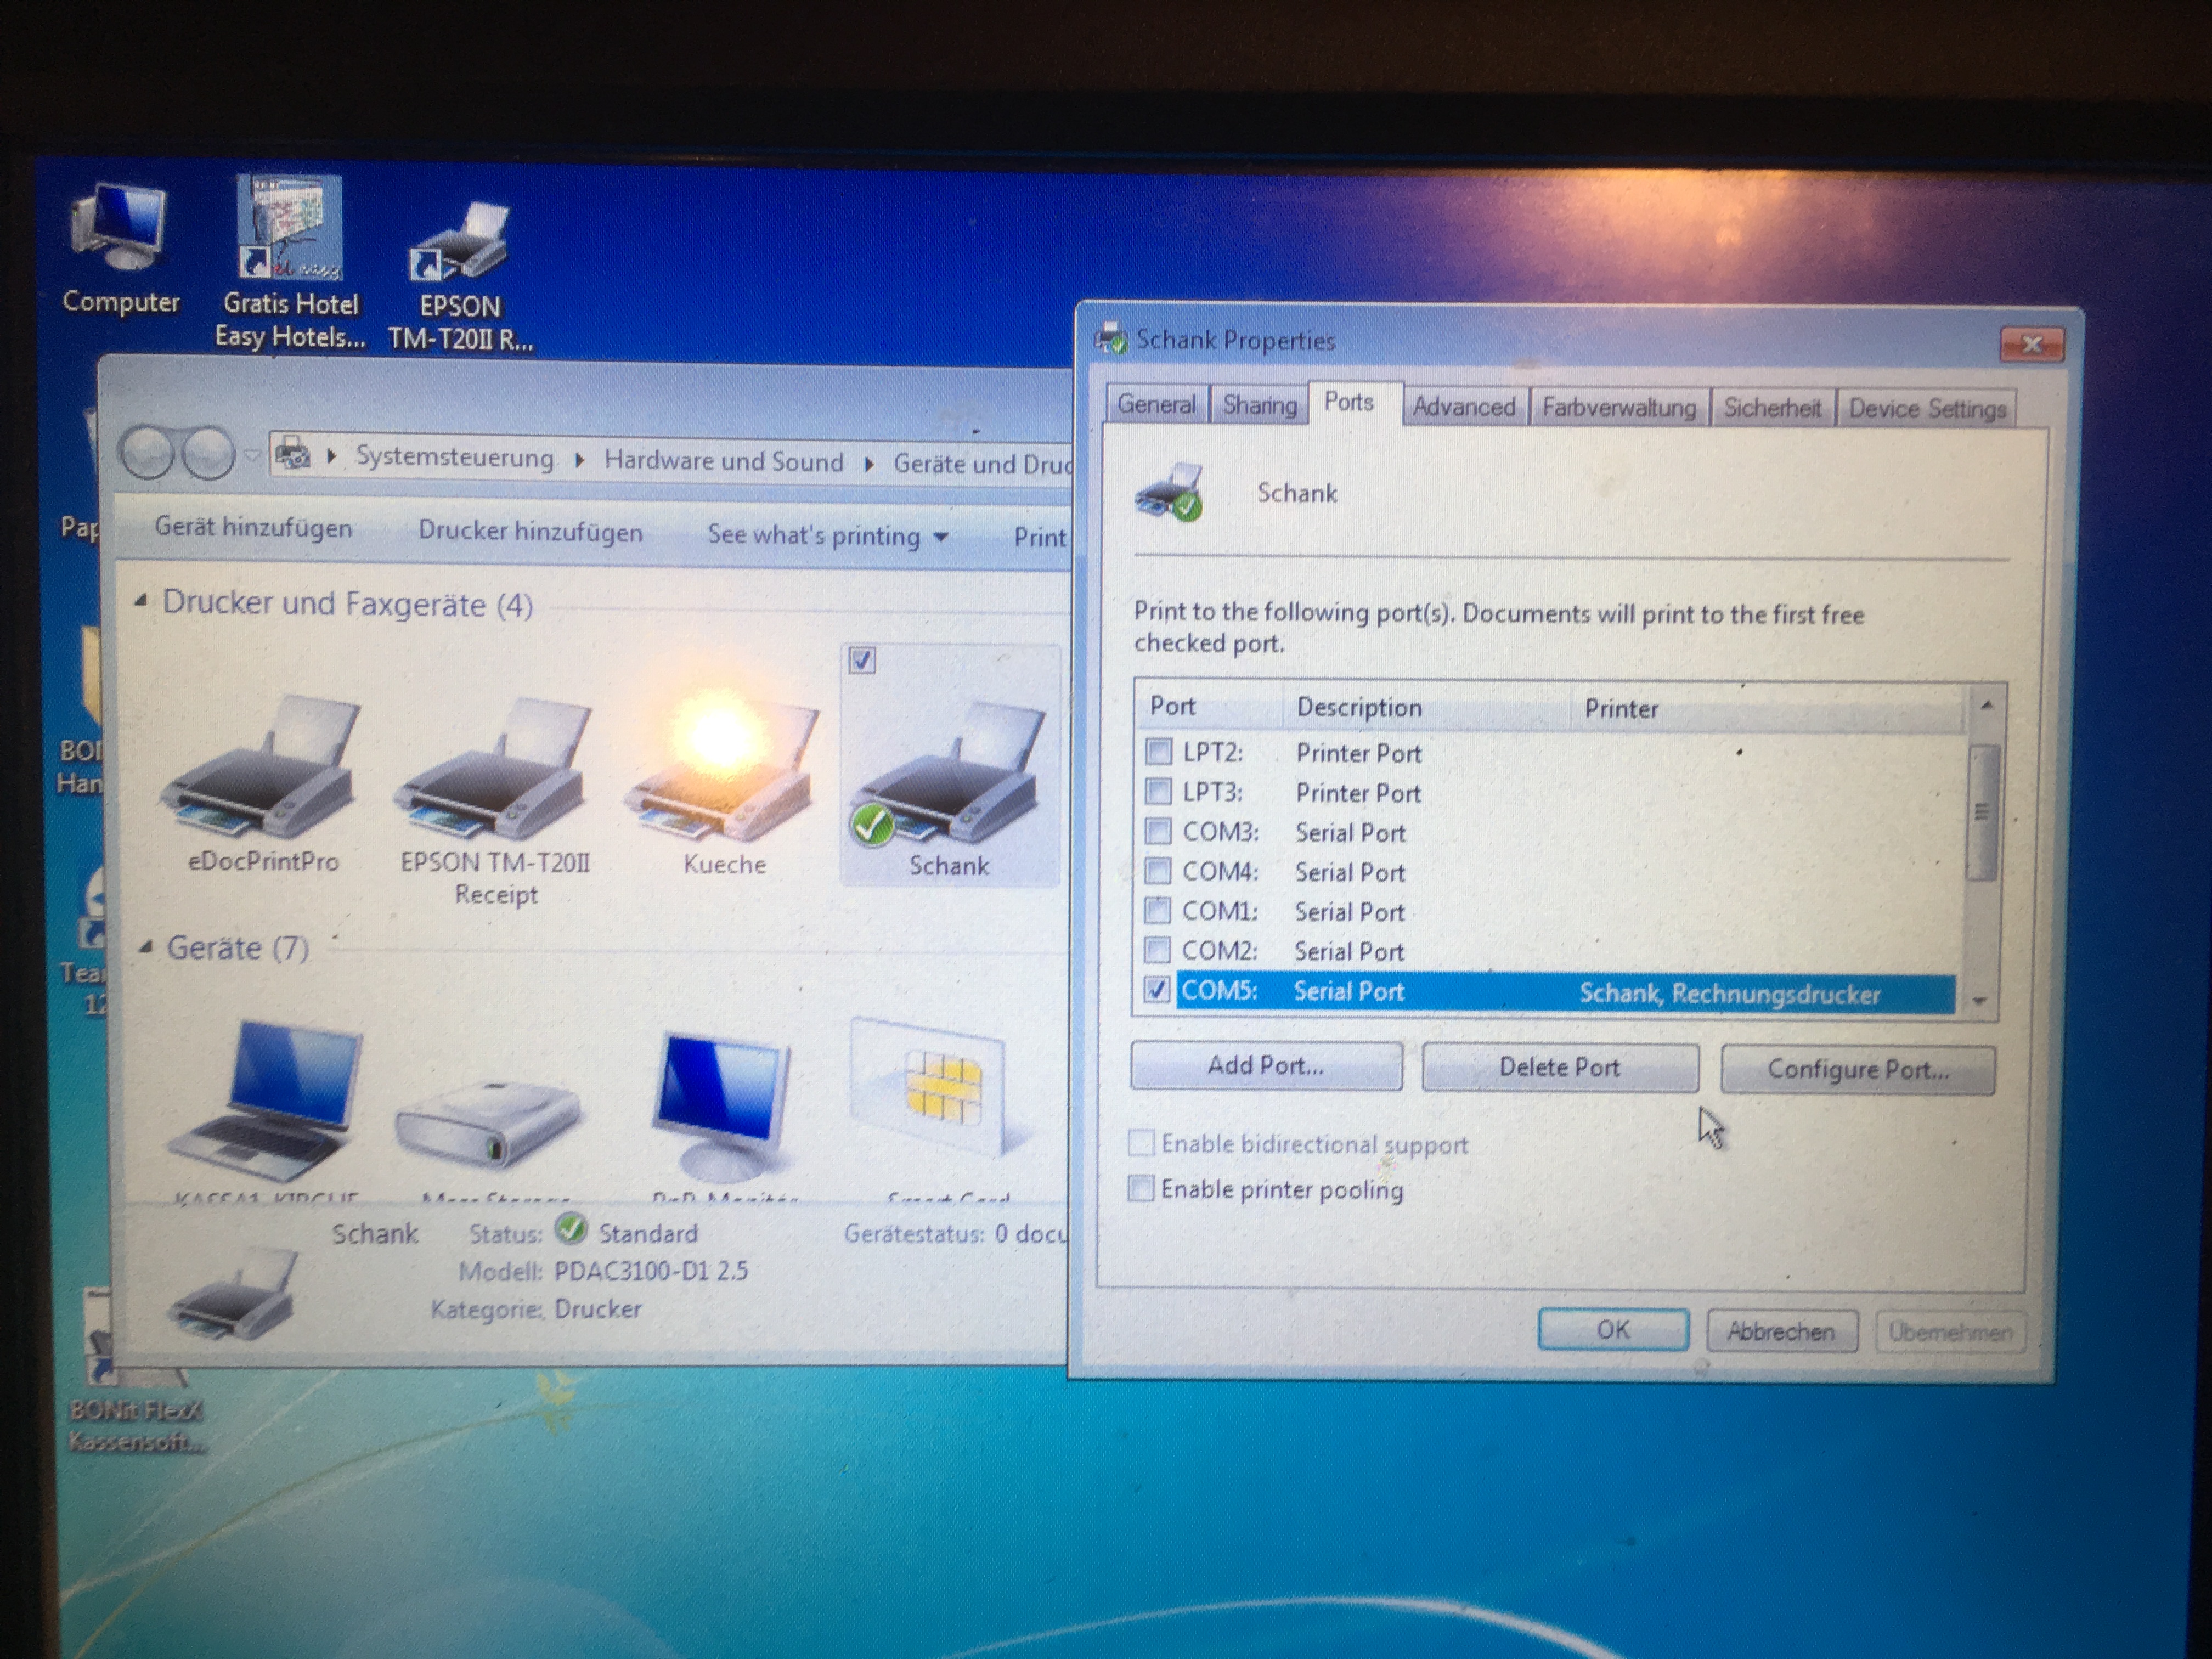
Task: Open EPSON TM-T20II desktop shortcut
Action: (460, 275)
